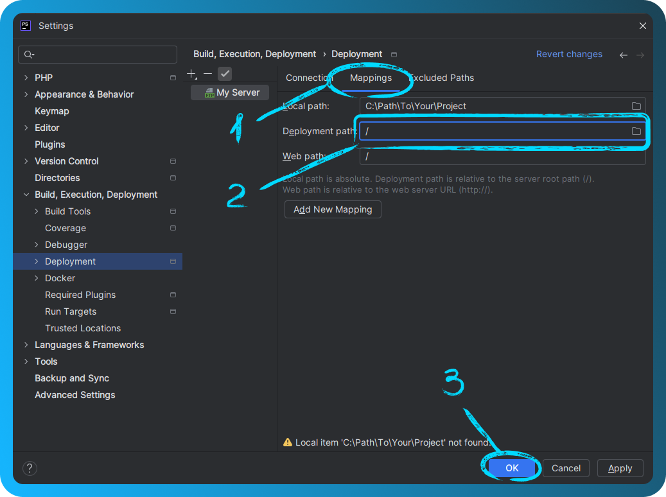This screenshot has width=666, height=497.
Task: Add a new server with the plus icon
Action: click(x=191, y=73)
